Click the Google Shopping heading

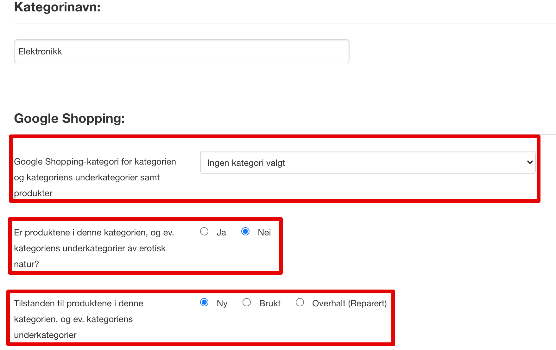[70, 118]
